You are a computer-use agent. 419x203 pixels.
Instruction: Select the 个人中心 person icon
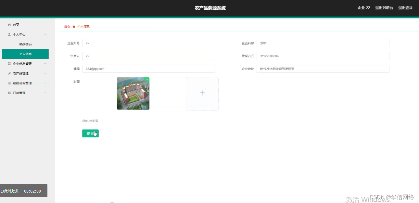[9, 34]
